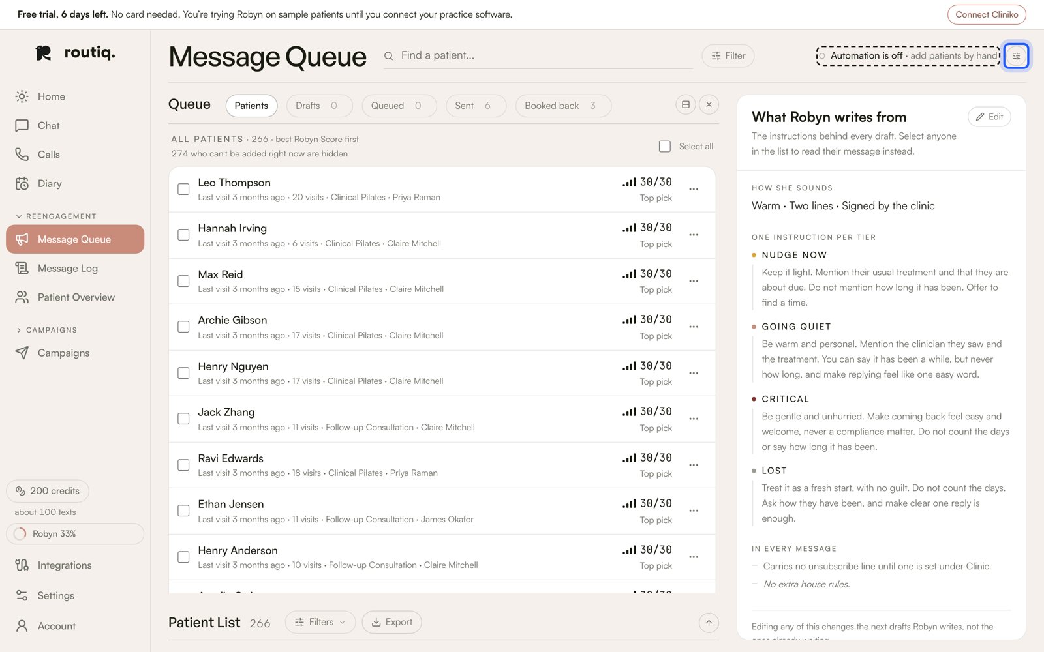Open the automation settings sliders icon
Image resolution: width=1044 pixels, height=652 pixels.
coord(1016,56)
